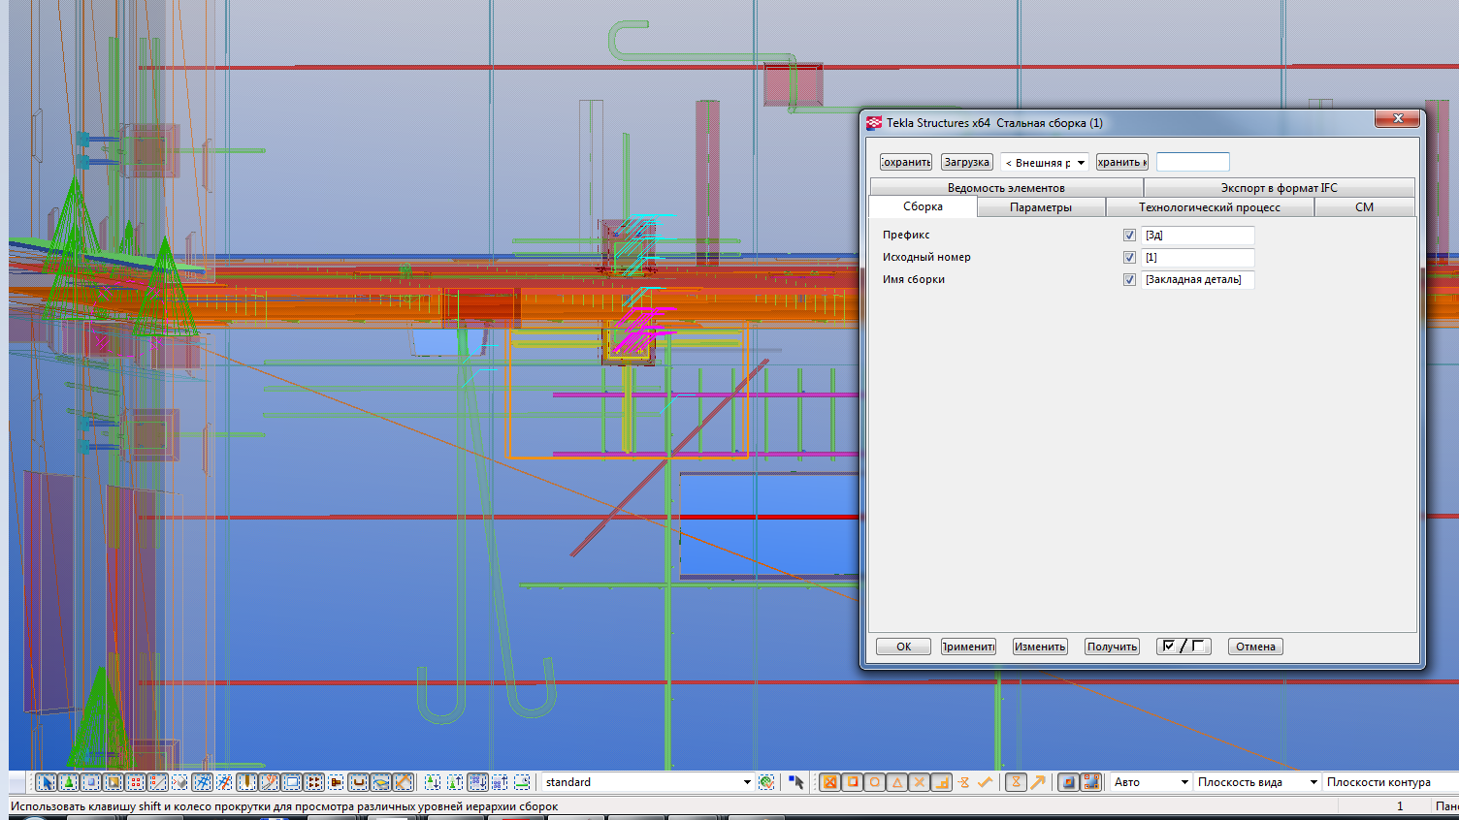Switch to the Параметры tab
The image size is (1459, 820).
coord(1040,207)
